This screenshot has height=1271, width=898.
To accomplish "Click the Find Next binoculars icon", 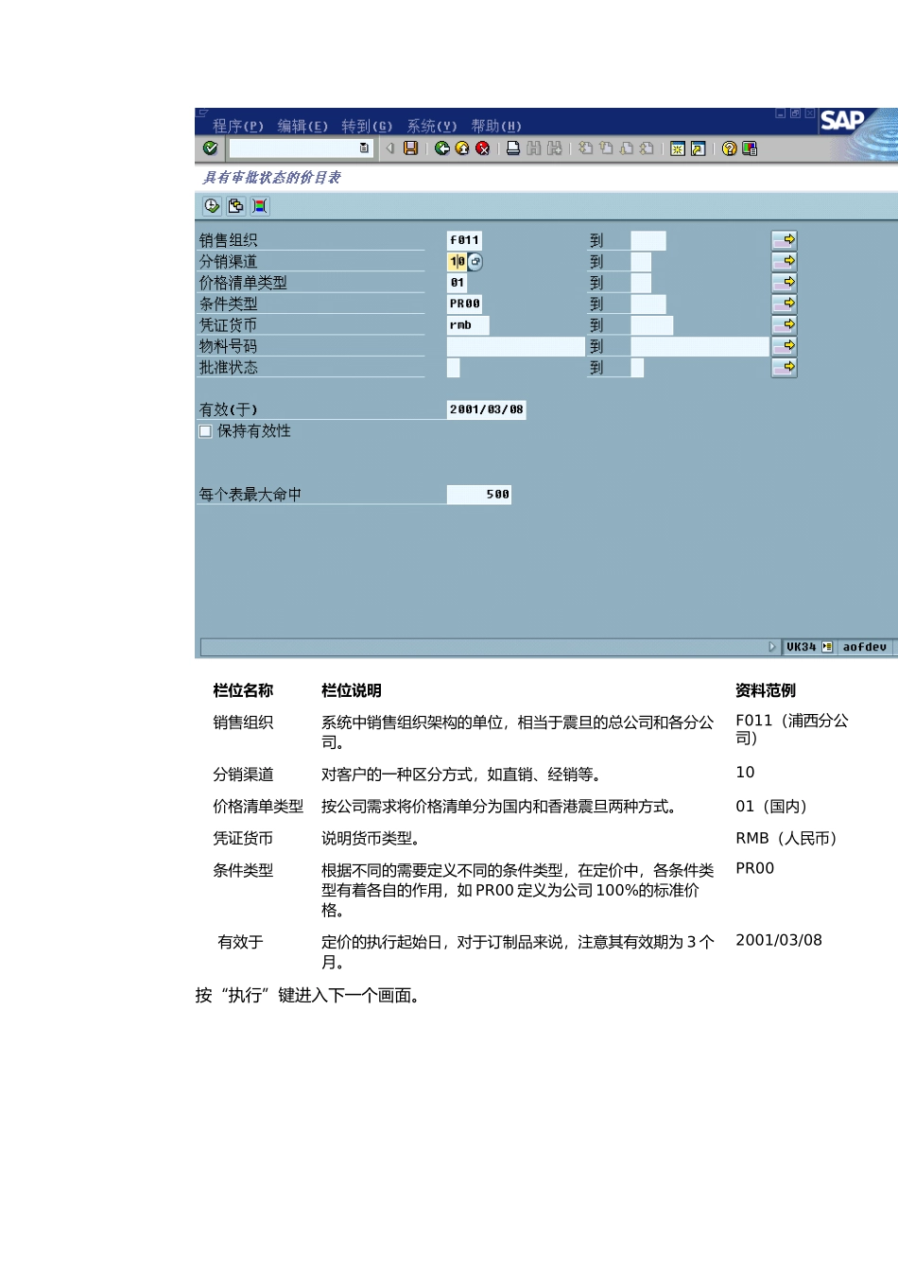I will (555, 148).
